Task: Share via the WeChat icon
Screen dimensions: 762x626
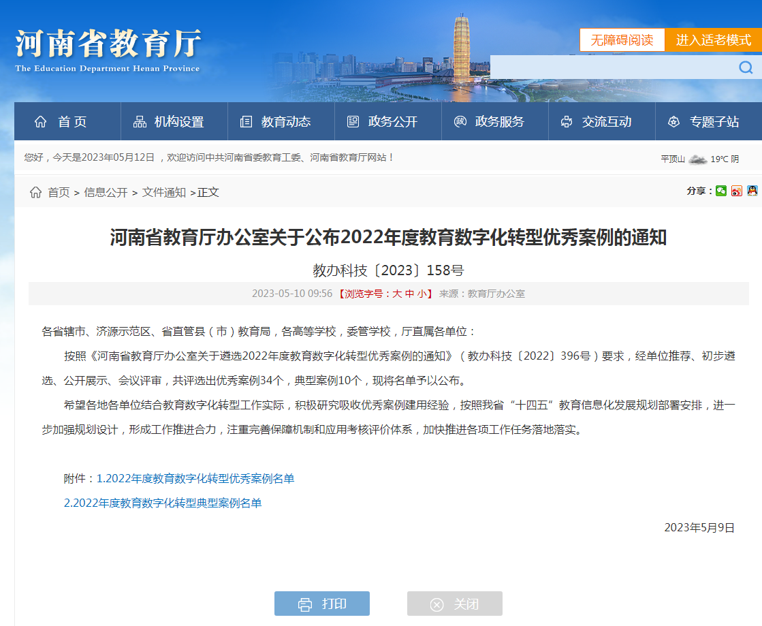Action: click(721, 191)
